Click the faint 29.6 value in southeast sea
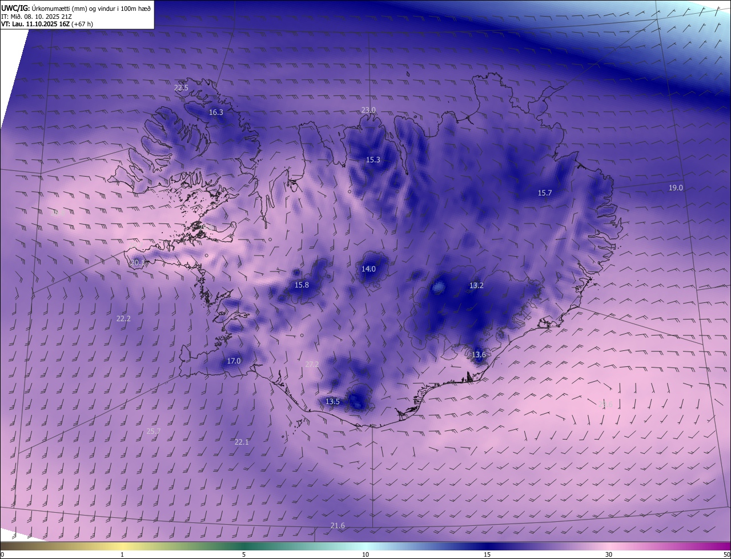 click(x=607, y=404)
